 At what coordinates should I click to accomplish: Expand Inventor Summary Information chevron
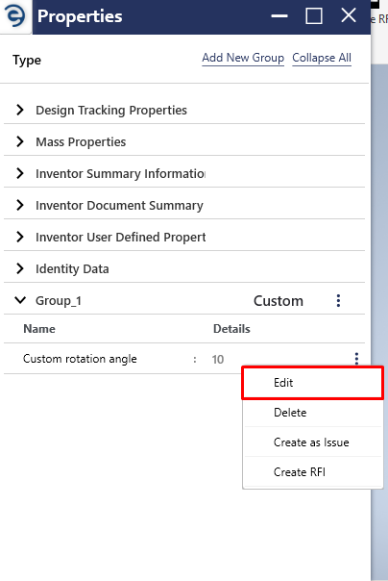click(20, 173)
